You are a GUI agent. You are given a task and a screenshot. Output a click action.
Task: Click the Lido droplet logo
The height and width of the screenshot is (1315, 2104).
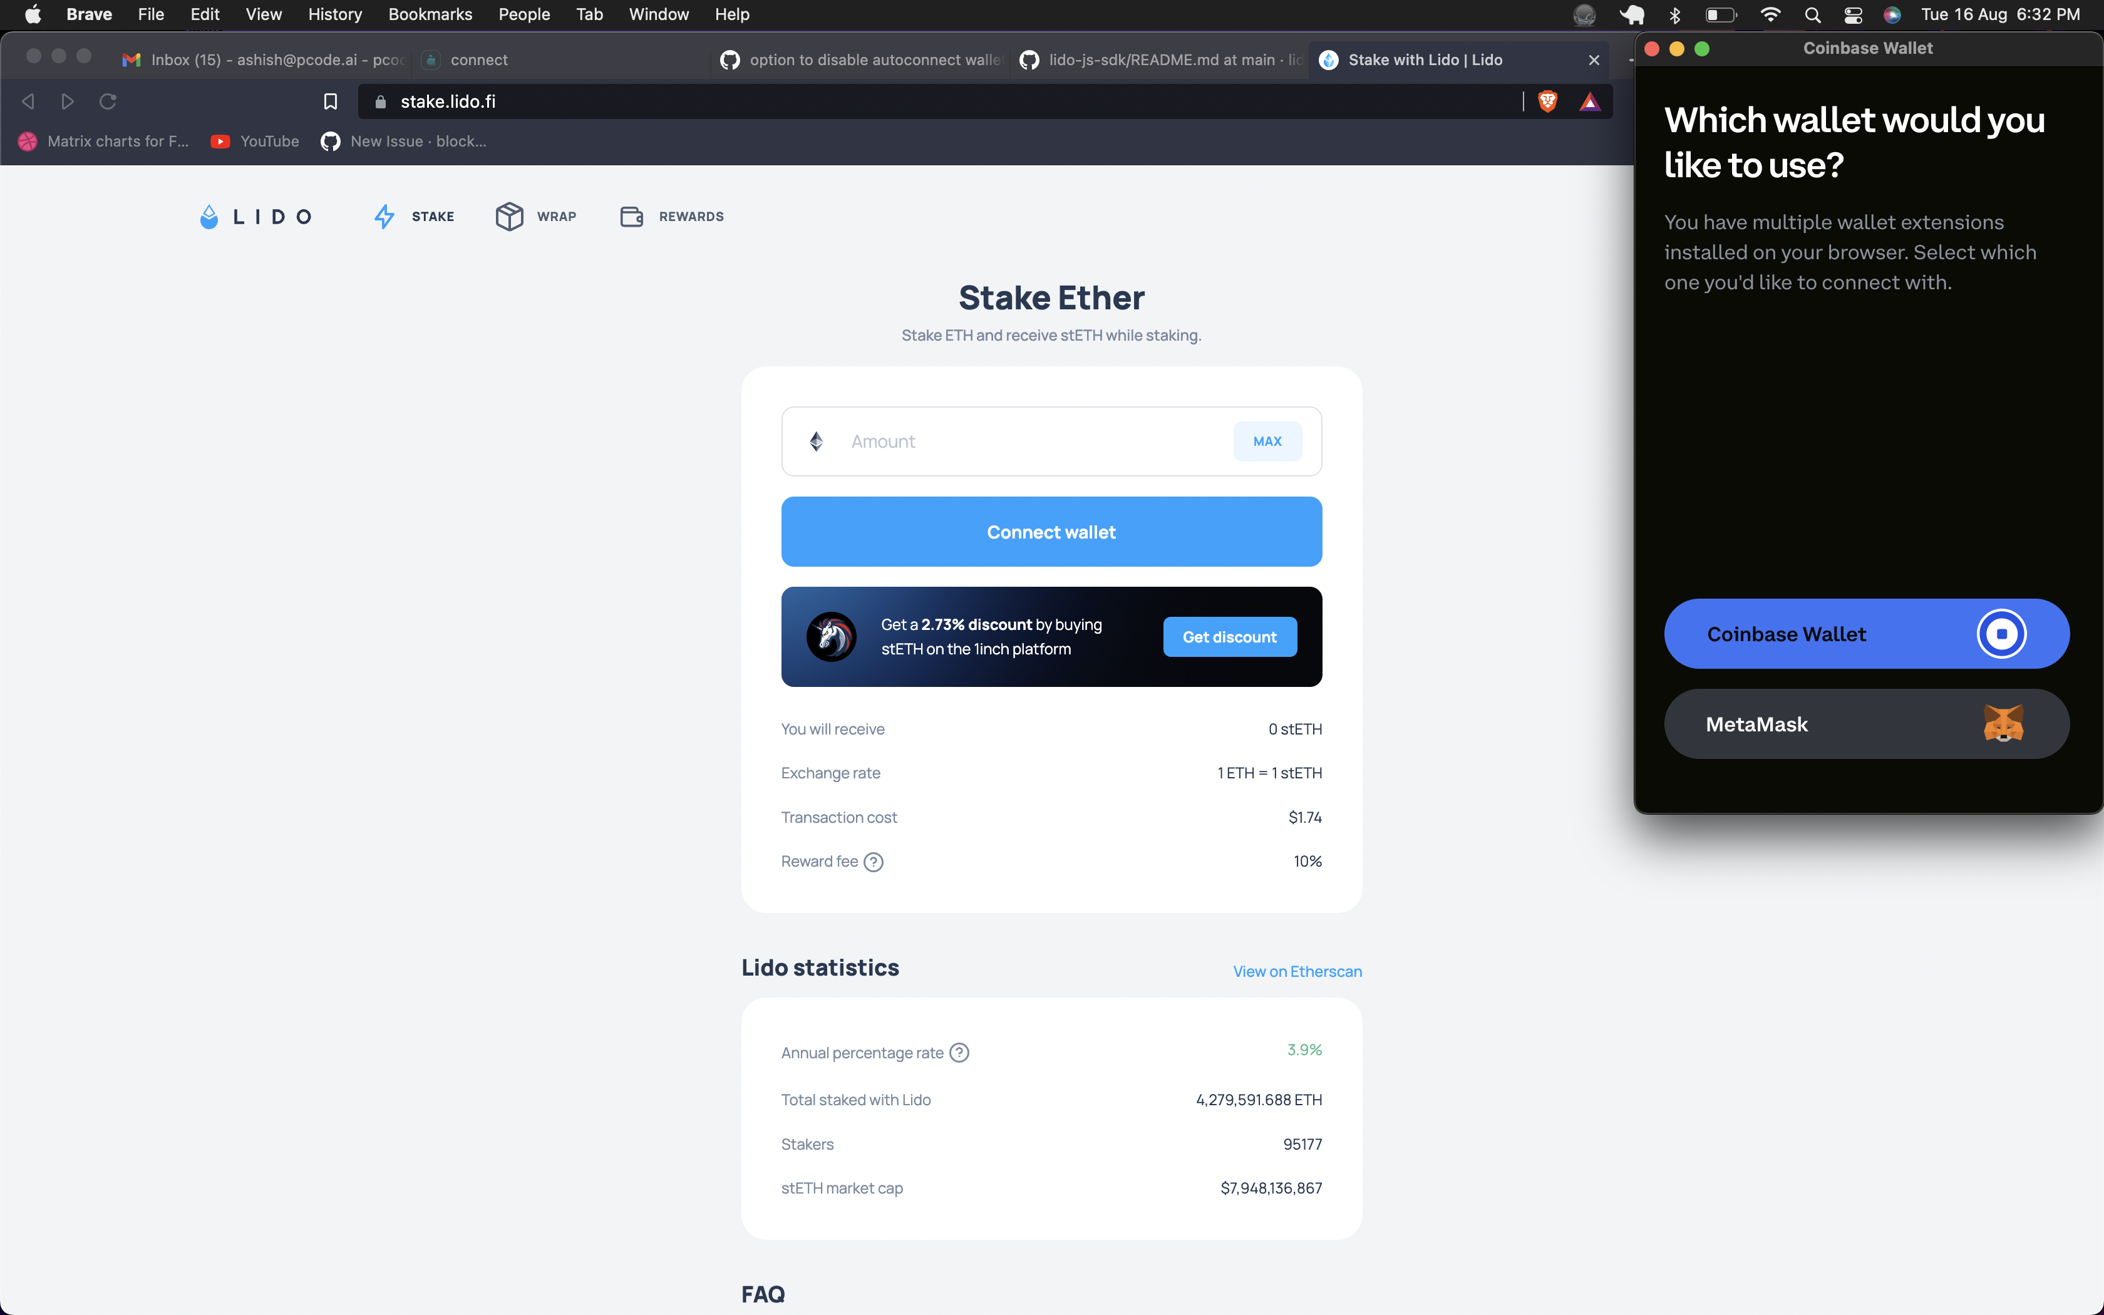pos(209,215)
